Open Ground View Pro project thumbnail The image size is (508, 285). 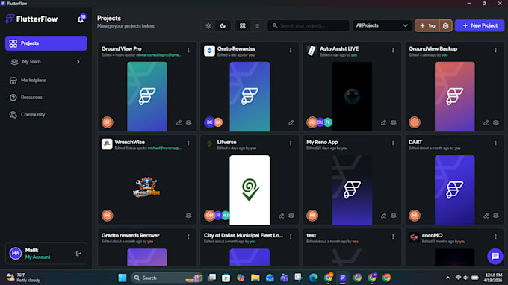[147, 96]
